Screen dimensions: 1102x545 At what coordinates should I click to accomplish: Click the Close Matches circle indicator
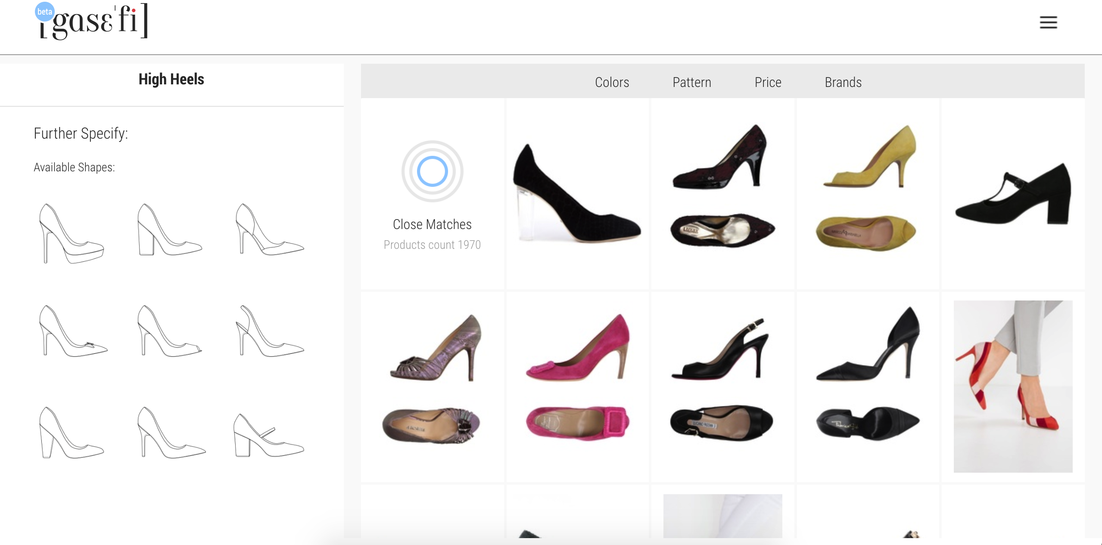[x=432, y=171]
